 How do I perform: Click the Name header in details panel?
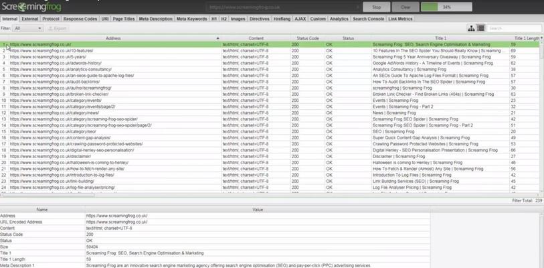point(42,210)
